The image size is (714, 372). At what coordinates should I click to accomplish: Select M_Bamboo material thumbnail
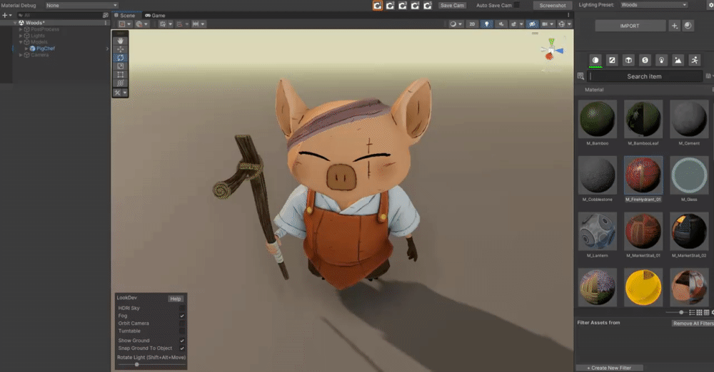598,119
